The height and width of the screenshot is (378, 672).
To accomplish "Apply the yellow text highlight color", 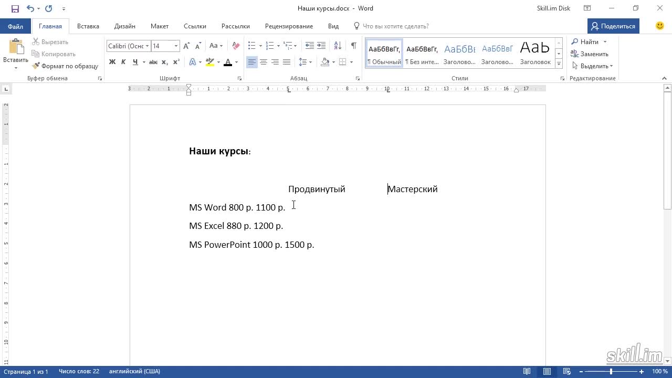I will click(x=210, y=62).
